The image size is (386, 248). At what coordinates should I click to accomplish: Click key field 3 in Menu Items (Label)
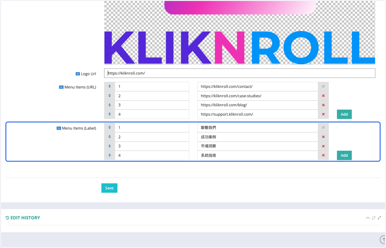coord(152,146)
